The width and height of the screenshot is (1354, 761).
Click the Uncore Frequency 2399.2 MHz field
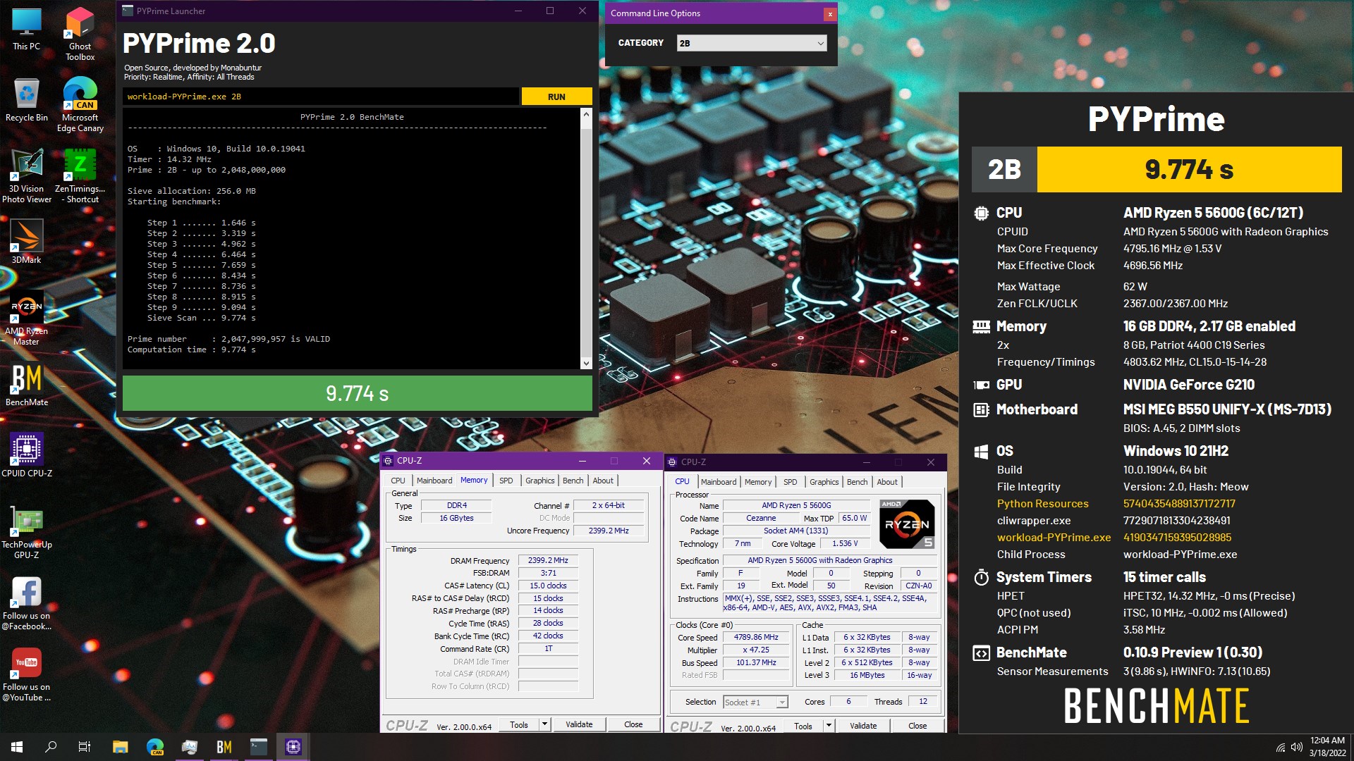tap(609, 531)
